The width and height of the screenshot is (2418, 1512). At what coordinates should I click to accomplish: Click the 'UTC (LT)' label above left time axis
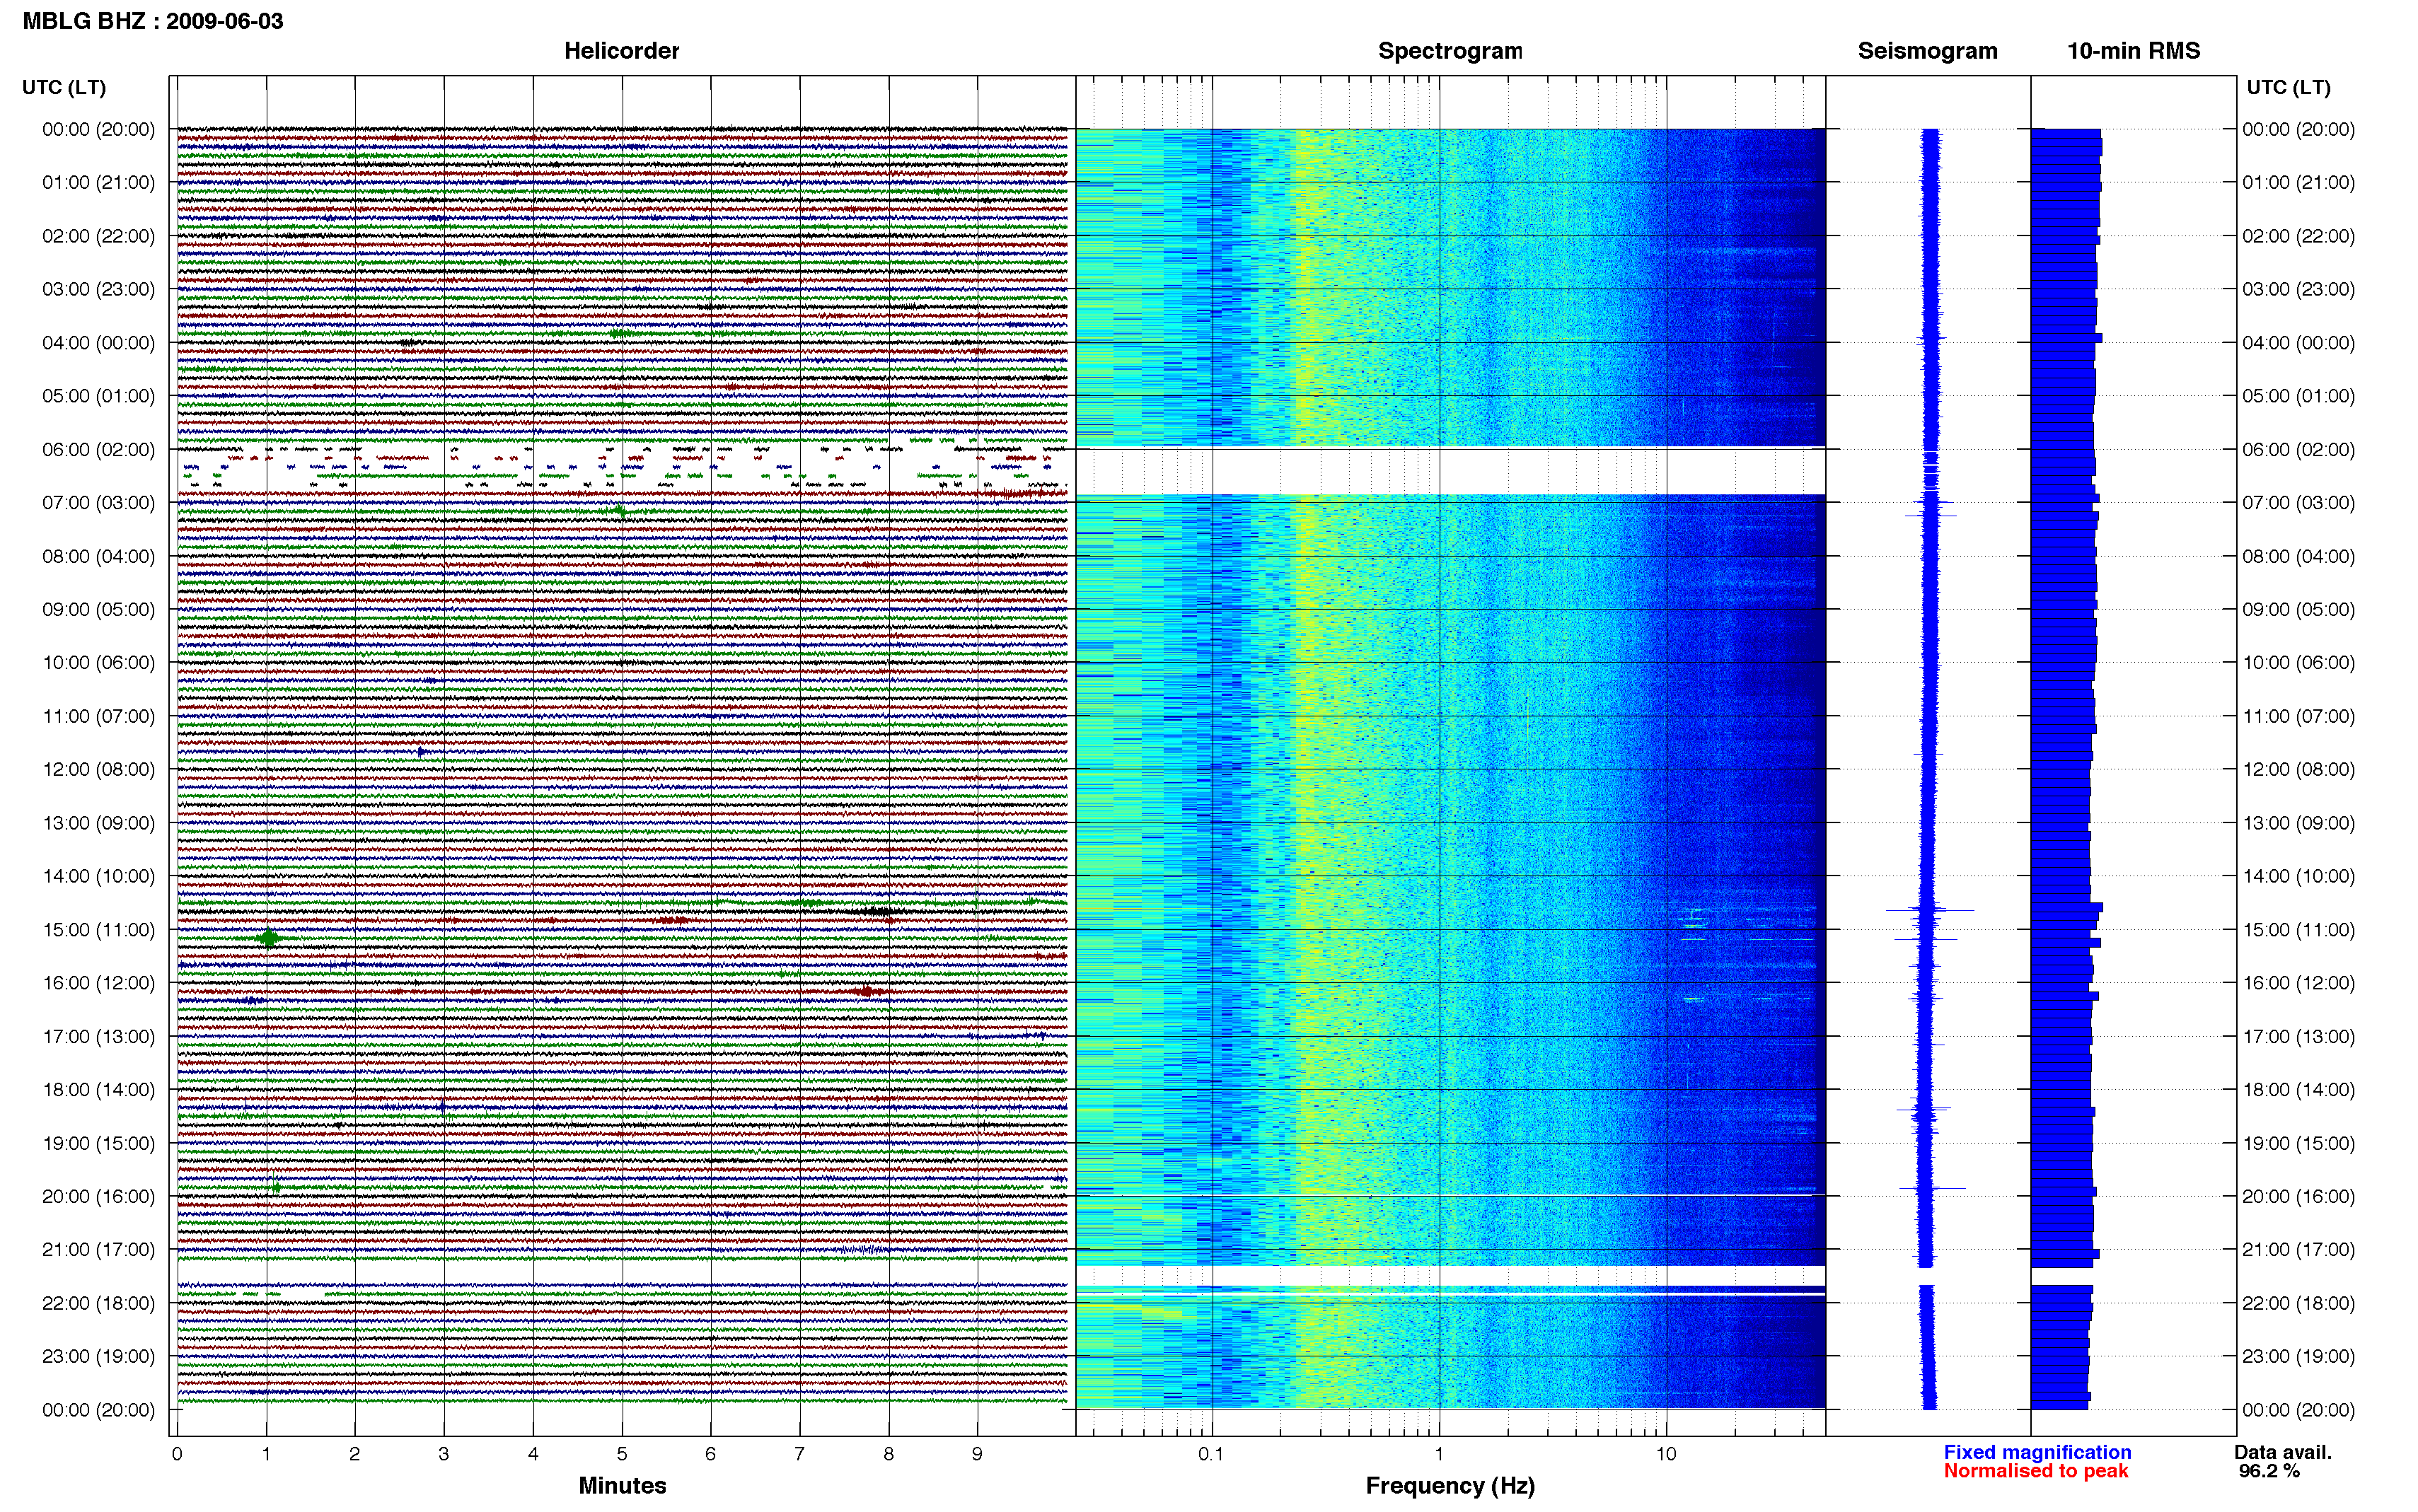(64, 87)
